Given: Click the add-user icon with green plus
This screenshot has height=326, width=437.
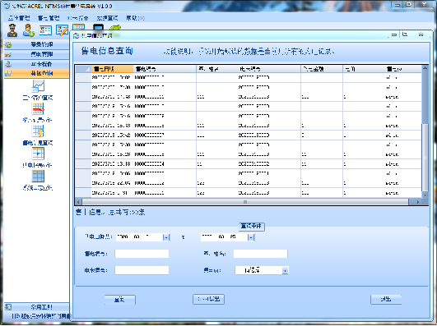Looking at the screenshot, I should [29, 30].
